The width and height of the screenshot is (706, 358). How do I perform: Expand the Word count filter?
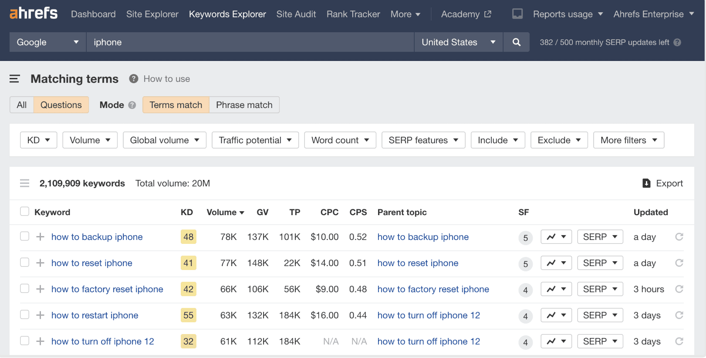[340, 140]
